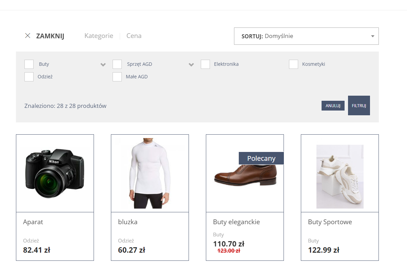Click the Polecany badge on shoes
The width and height of the screenshot is (407, 272).
point(261,158)
